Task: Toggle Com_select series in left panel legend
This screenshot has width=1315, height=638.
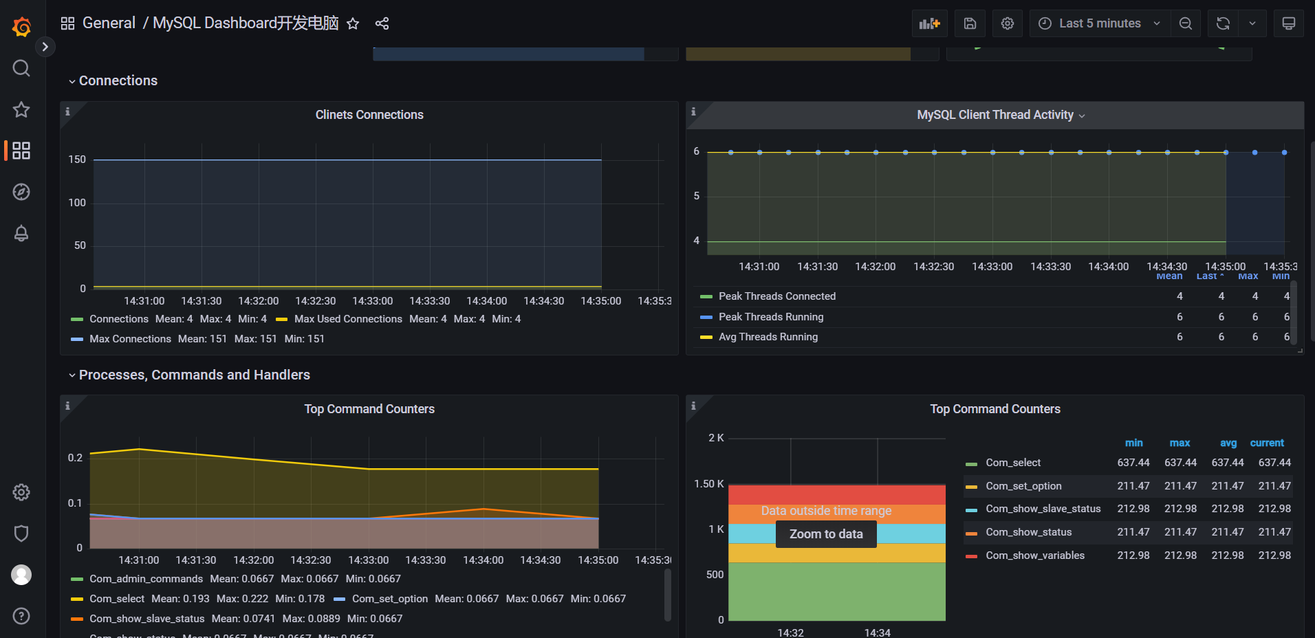Action: tap(117, 599)
